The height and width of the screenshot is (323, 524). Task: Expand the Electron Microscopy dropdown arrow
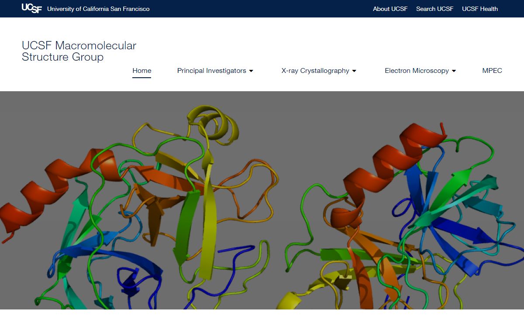pyautogui.click(x=454, y=71)
